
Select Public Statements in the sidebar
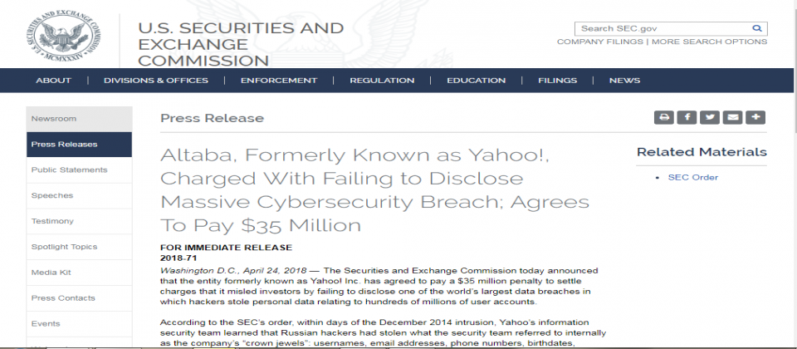pyautogui.click(x=69, y=170)
